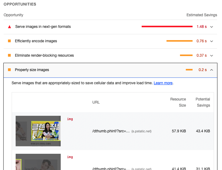Viewport: 222px width, 170px height.
Task: Click the URL column header
Action: pos(96,102)
